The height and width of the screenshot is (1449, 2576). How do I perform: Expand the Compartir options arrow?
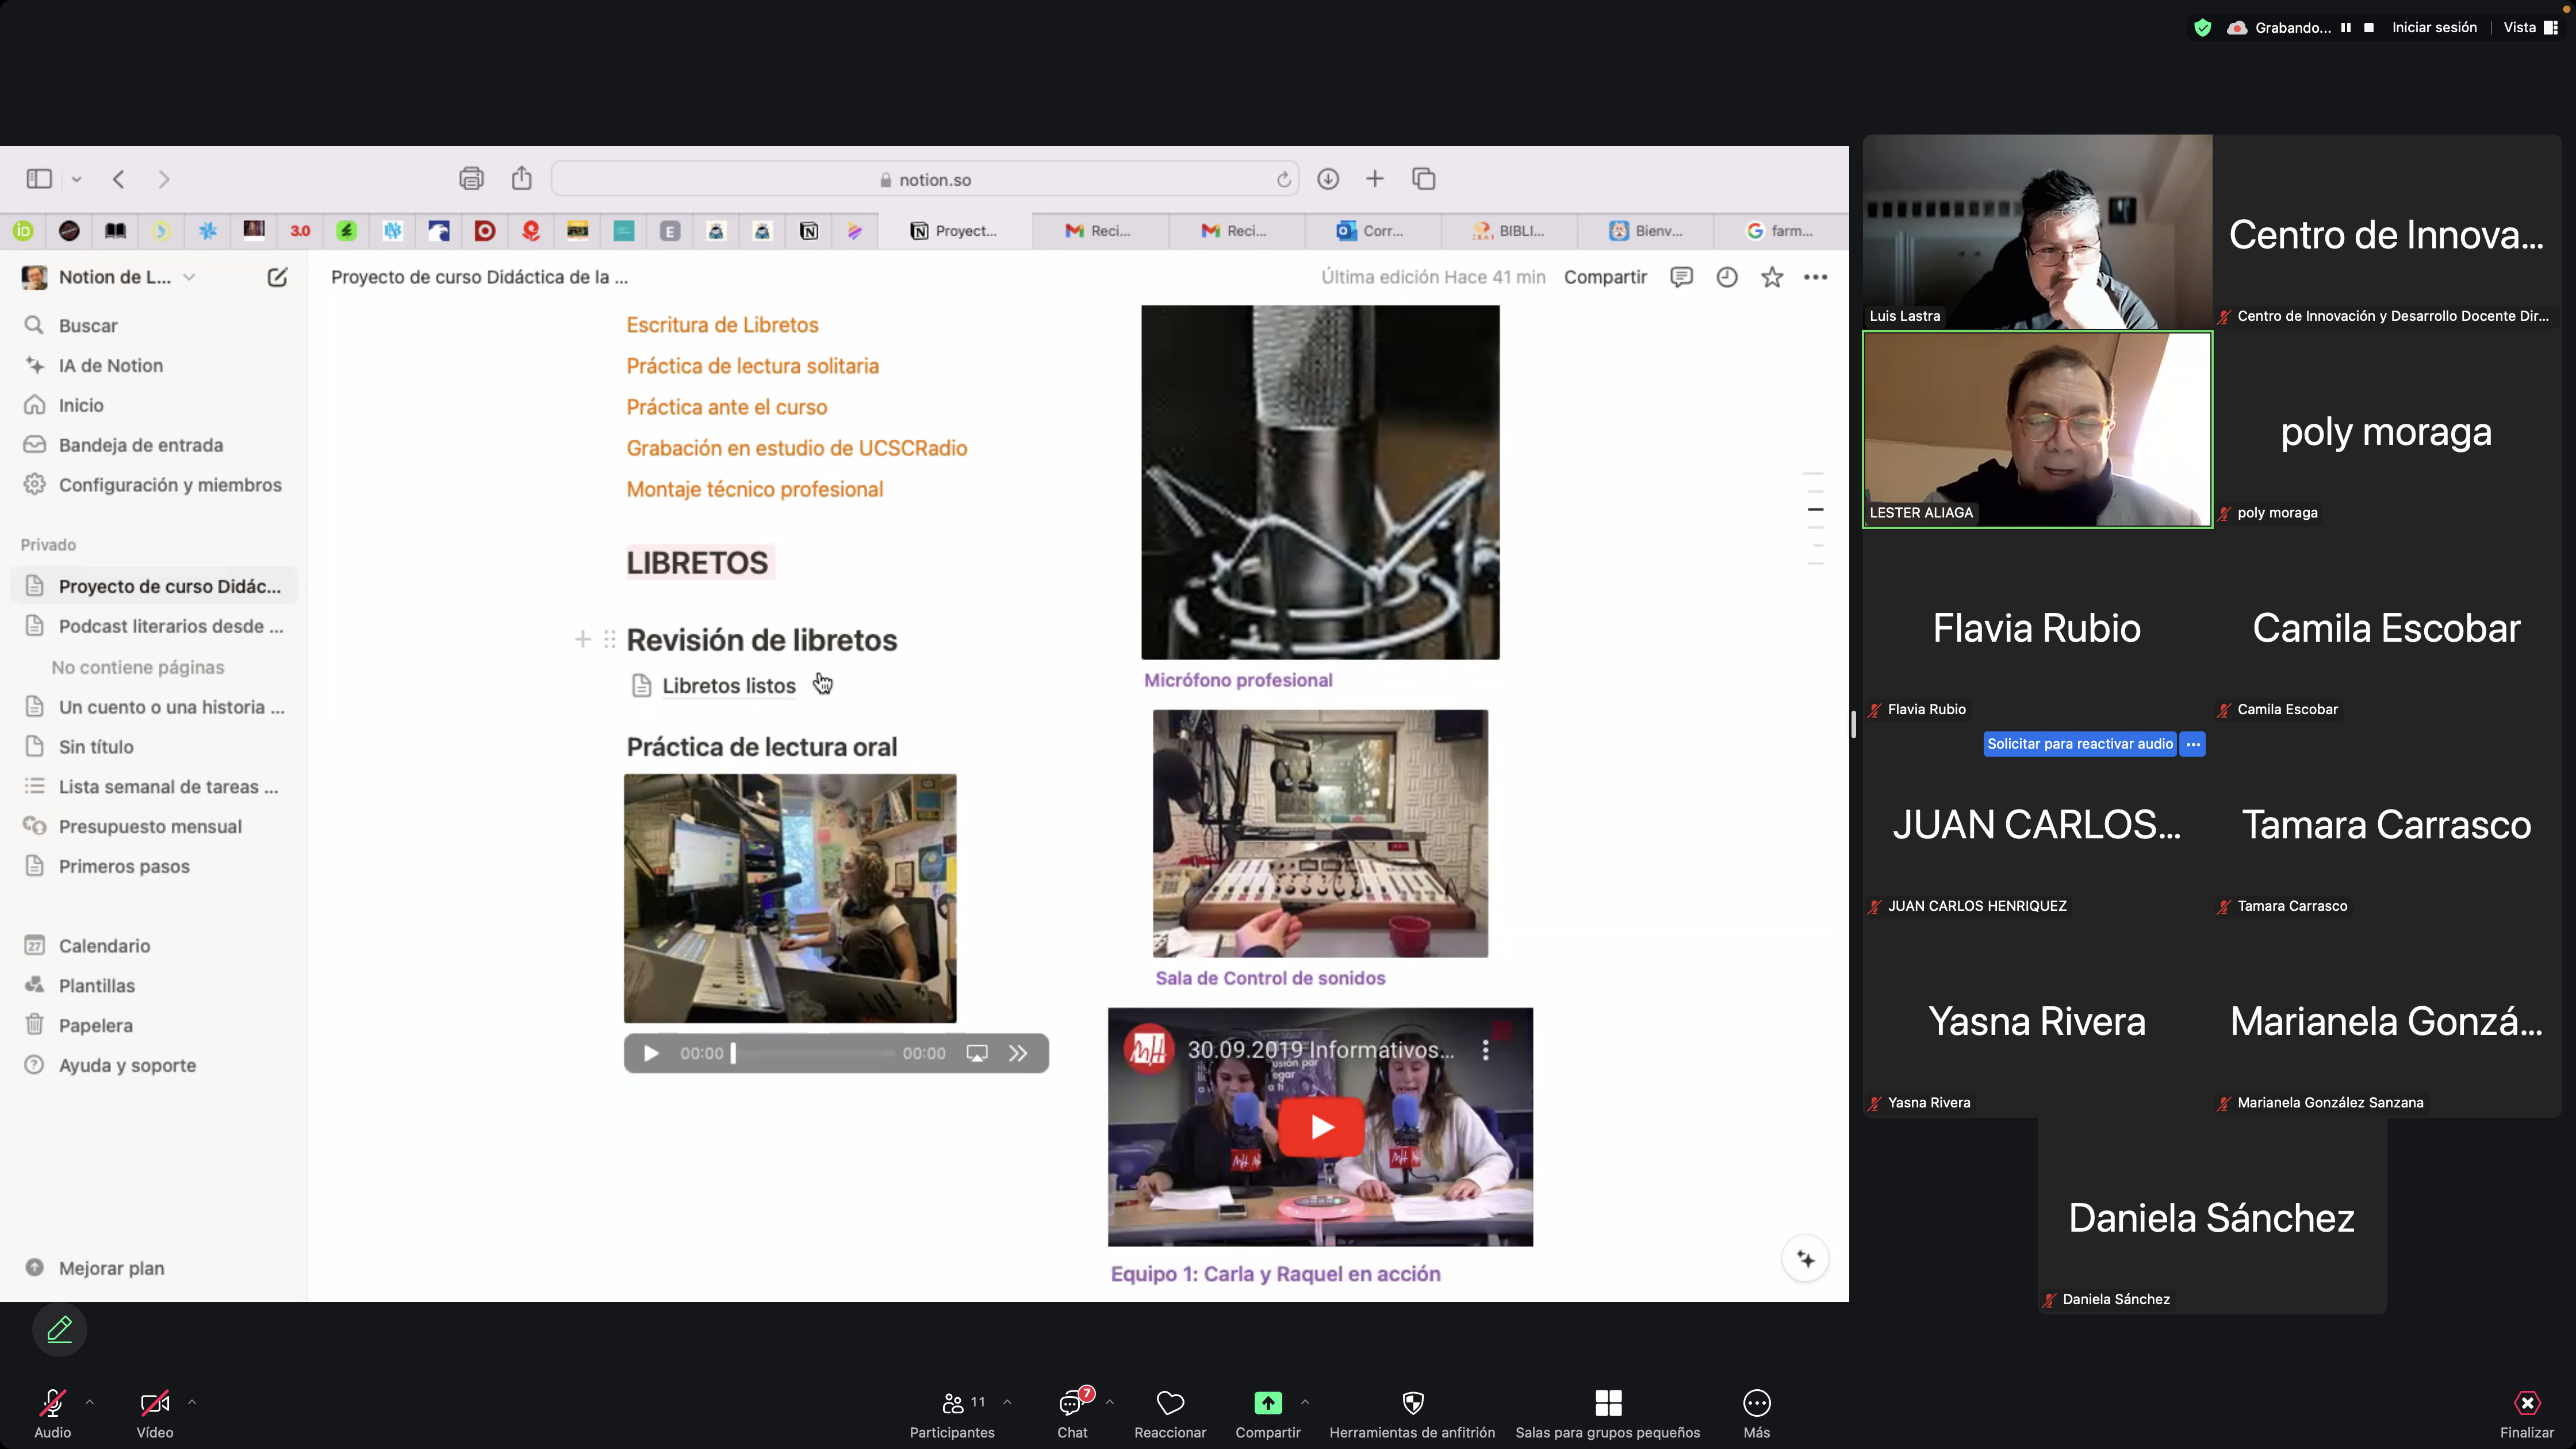coord(1305,1402)
